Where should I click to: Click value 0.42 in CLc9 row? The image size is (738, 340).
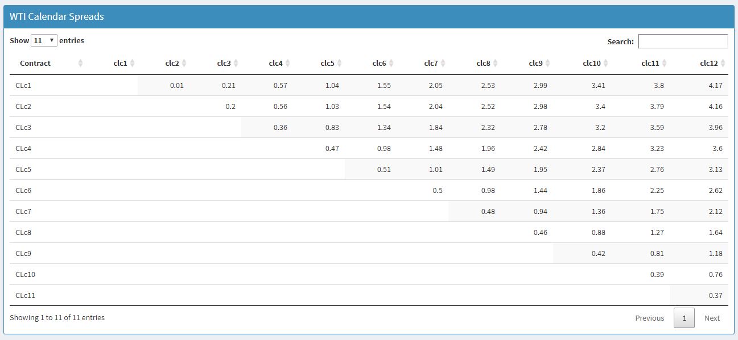(599, 253)
